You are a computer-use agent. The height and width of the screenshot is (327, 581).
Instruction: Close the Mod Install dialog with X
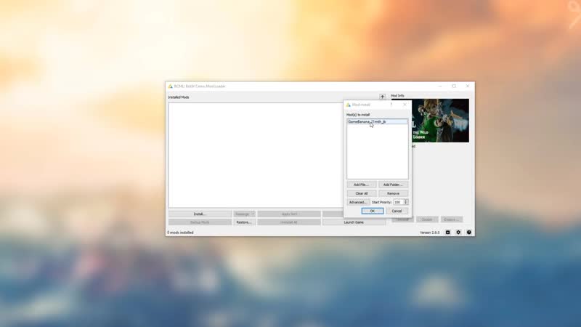coord(405,105)
